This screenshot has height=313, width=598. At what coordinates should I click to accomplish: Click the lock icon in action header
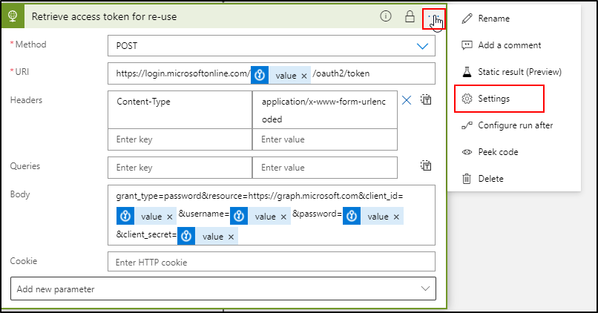pyautogui.click(x=410, y=17)
